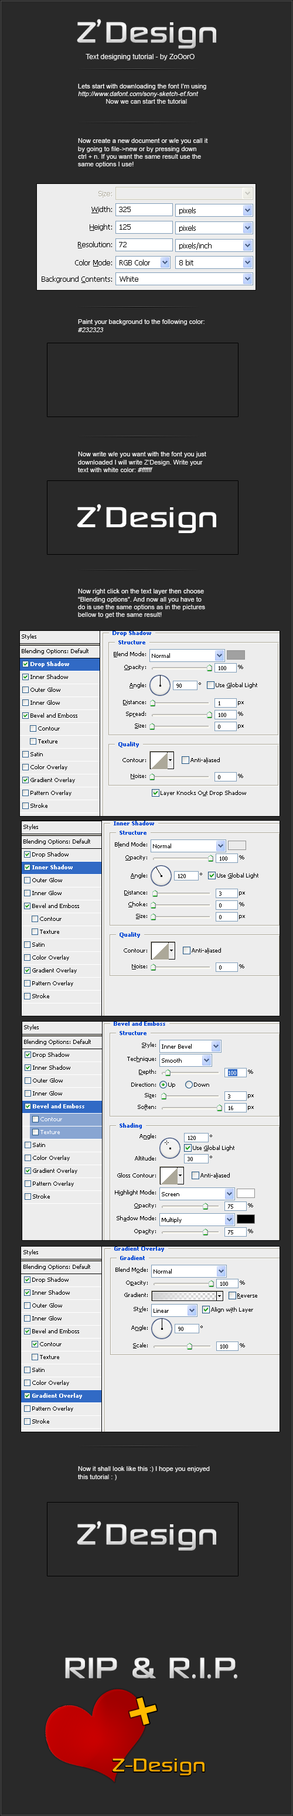Click the Depth field showing 100
293x1816 pixels.
[235, 1072]
